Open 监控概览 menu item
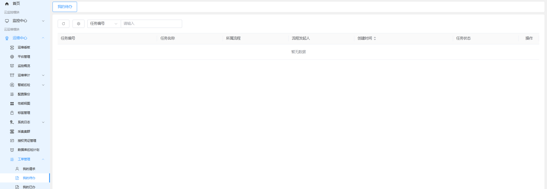 (x=24, y=66)
